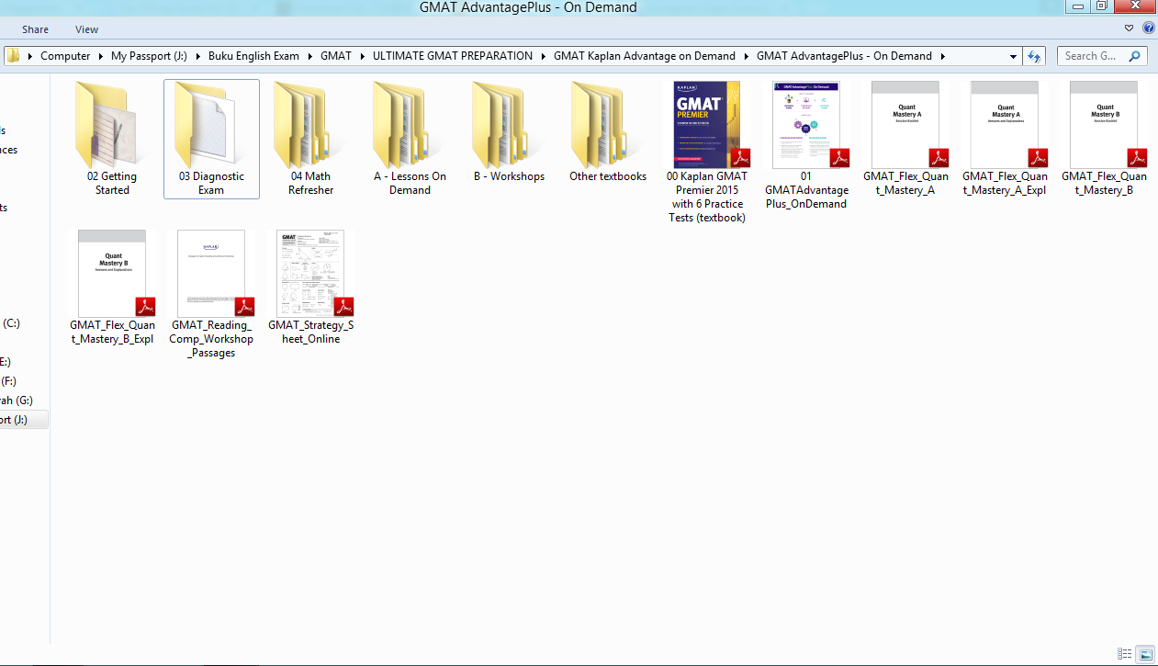The height and width of the screenshot is (666, 1158).
Task: Select the GMAT_Flex_Quant_Mastery_B_Expl PDF file
Action: pyautogui.click(x=112, y=288)
